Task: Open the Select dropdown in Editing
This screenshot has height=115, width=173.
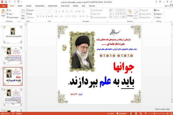Action: [x=158, y=18]
